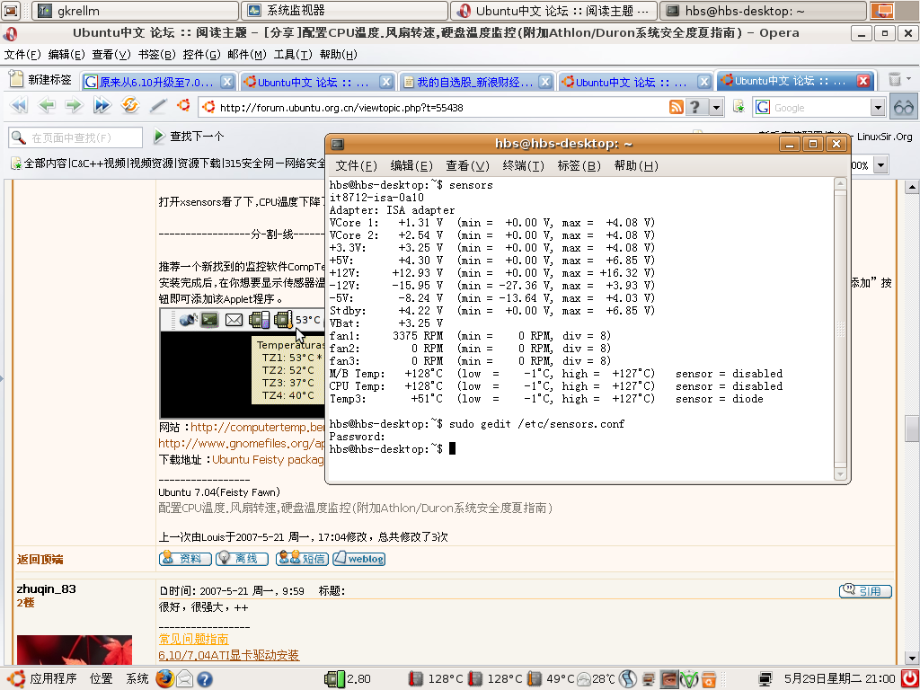Switch to the 系统监视器 taskbar window
Viewport: 920px width, 690px height.
pyautogui.click(x=344, y=10)
